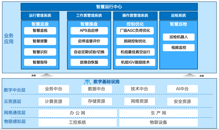219x130 pixels.
Task: Click the 数字中台层 row label
Action: pos(15,90)
